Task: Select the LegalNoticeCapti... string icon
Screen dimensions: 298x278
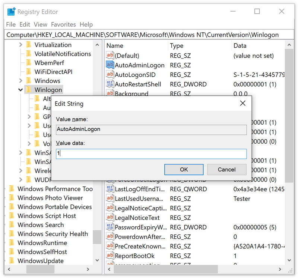Action: point(110,208)
